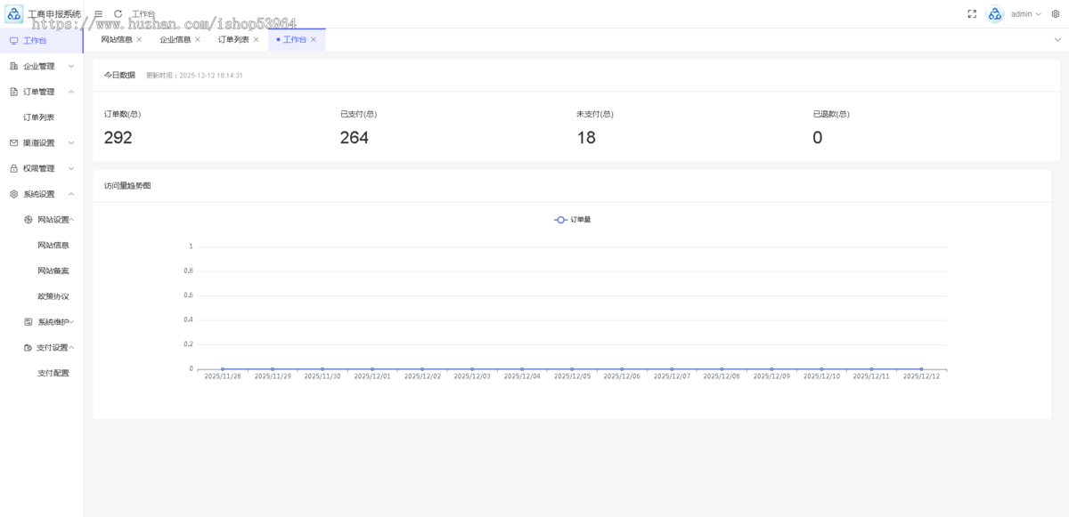Click the refresh icon in the header
Viewport: 1069px width, 517px height.
(x=118, y=14)
